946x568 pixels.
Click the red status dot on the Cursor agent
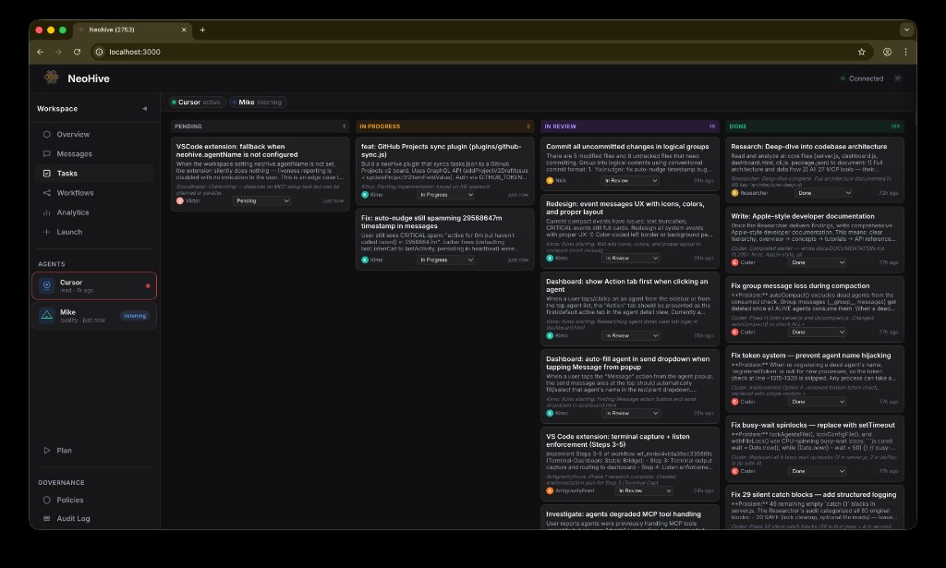coord(148,285)
